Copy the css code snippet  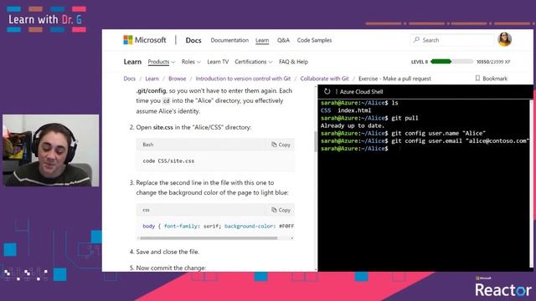(281, 210)
